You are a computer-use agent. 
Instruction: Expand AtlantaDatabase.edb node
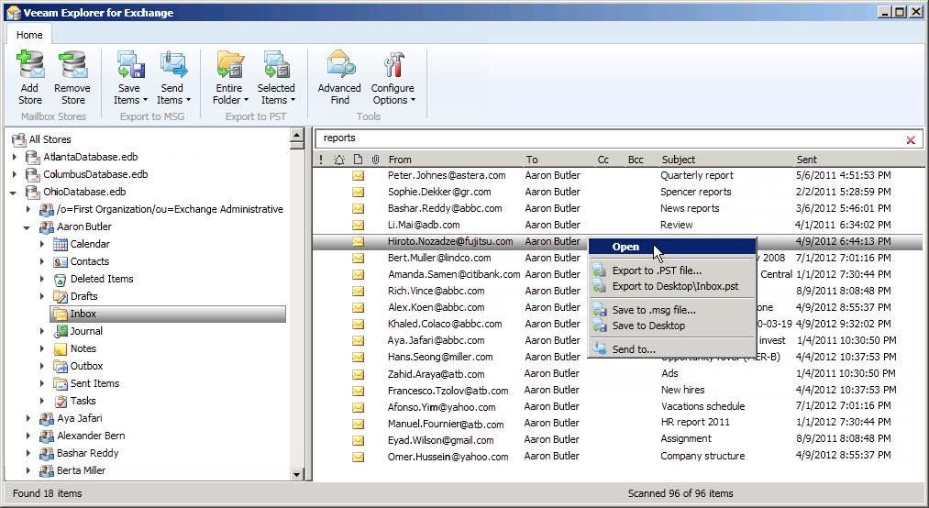(x=15, y=157)
